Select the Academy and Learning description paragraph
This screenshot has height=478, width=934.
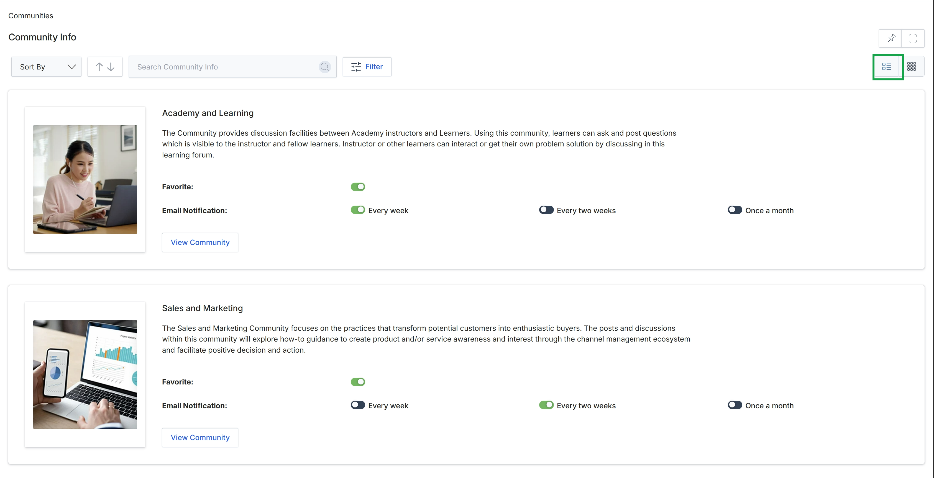(419, 144)
